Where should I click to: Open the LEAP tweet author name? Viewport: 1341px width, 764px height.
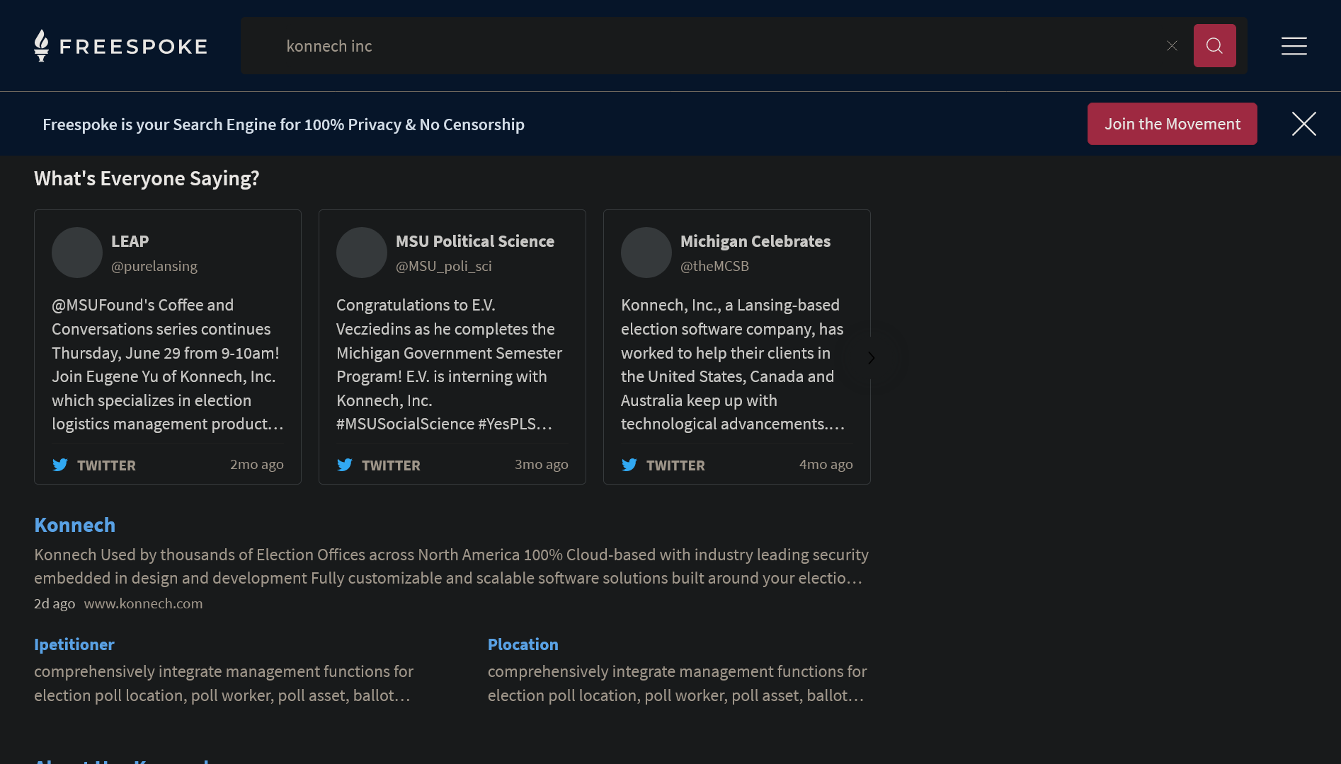tap(130, 241)
